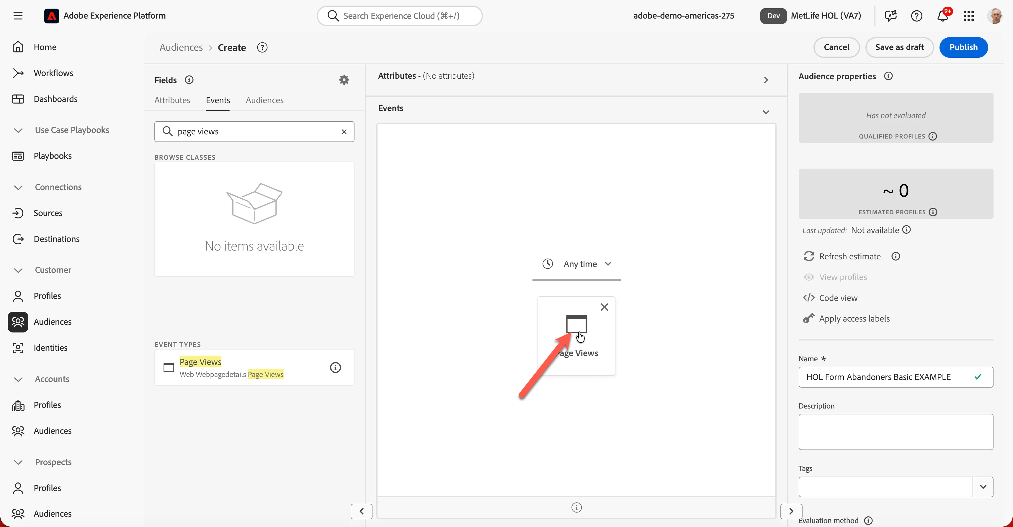Viewport: 1013px width, 527px height.
Task: Switch to the Attributes tab
Action: point(172,100)
